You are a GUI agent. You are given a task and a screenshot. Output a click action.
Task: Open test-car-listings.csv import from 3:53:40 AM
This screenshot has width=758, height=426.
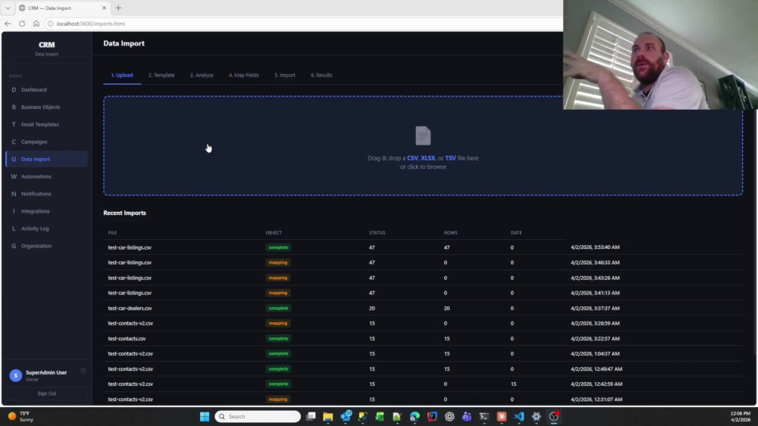pyautogui.click(x=130, y=247)
